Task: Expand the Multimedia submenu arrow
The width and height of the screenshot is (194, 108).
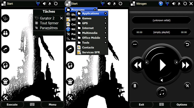Action: [105, 33]
